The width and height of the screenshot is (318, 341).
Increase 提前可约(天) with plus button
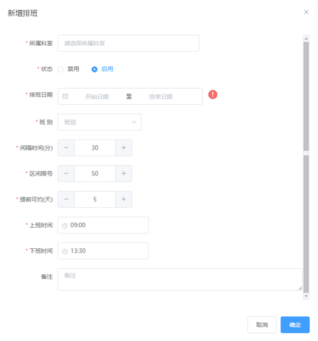tap(124, 199)
